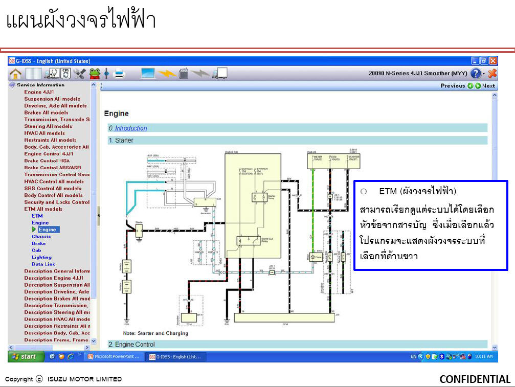Select Brake under ETM

pyautogui.click(x=38, y=243)
